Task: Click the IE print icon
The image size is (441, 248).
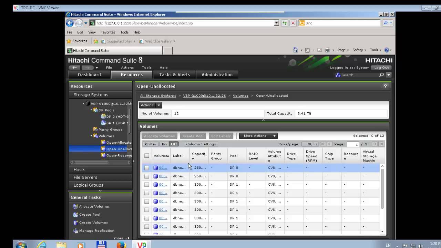Action: [327, 50]
